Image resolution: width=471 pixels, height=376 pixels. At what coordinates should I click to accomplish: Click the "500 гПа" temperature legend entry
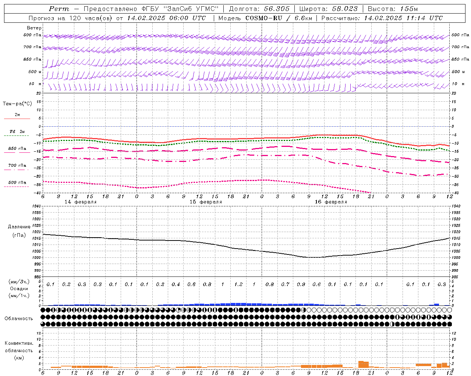(17, 182)
